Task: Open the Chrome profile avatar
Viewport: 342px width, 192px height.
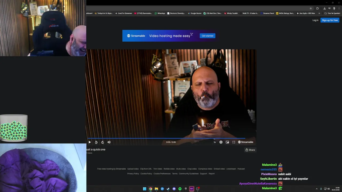Action: click(x=334, y=8)
